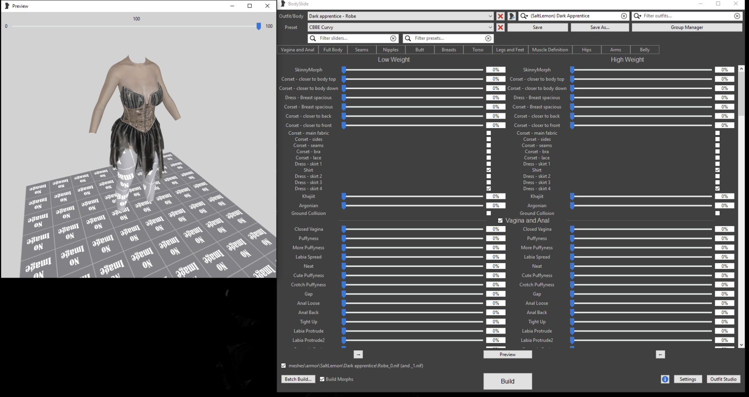Clear the Filter presets field
The image size is (749, 397).
point(488,38)
